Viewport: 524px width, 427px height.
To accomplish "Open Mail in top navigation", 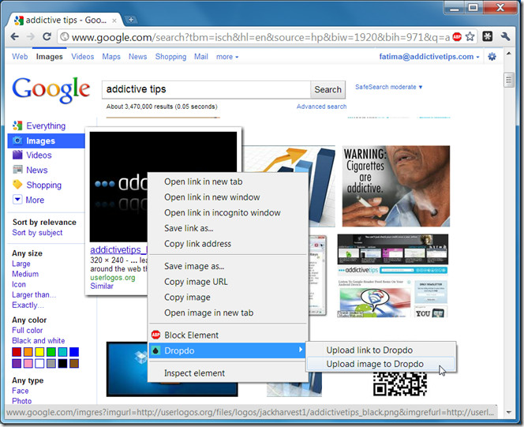I will [x=201, y=57].
